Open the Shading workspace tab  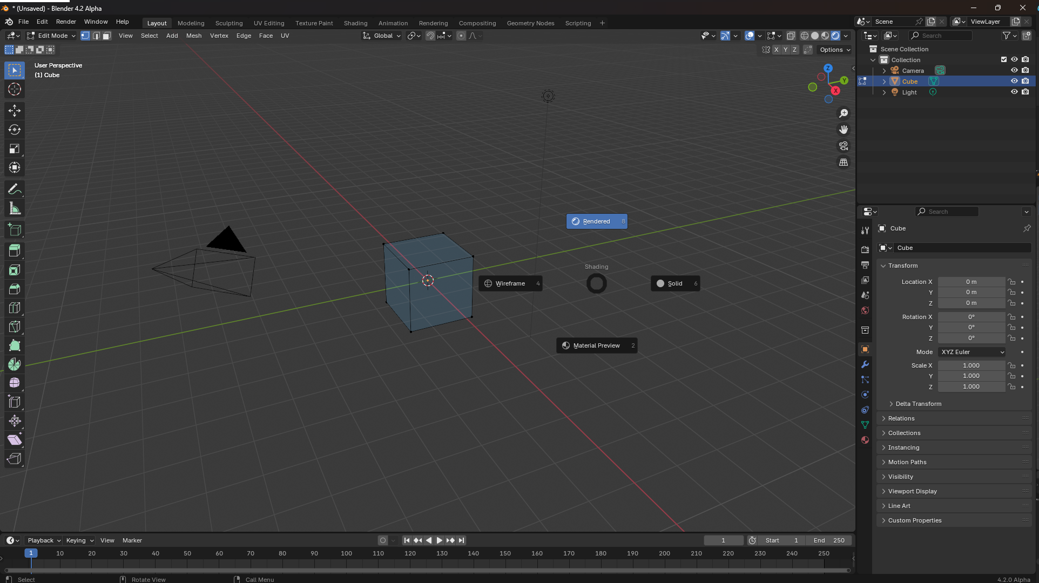[355, 23]
